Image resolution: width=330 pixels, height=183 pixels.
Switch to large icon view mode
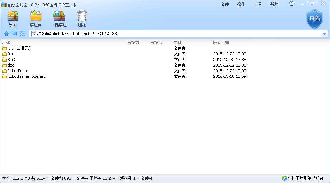coord(14,34)
